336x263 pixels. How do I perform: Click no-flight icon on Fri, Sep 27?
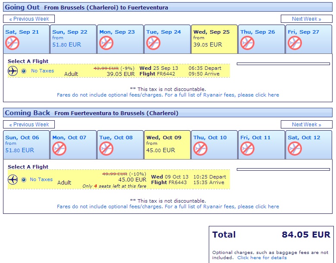[x=295, y=43]
